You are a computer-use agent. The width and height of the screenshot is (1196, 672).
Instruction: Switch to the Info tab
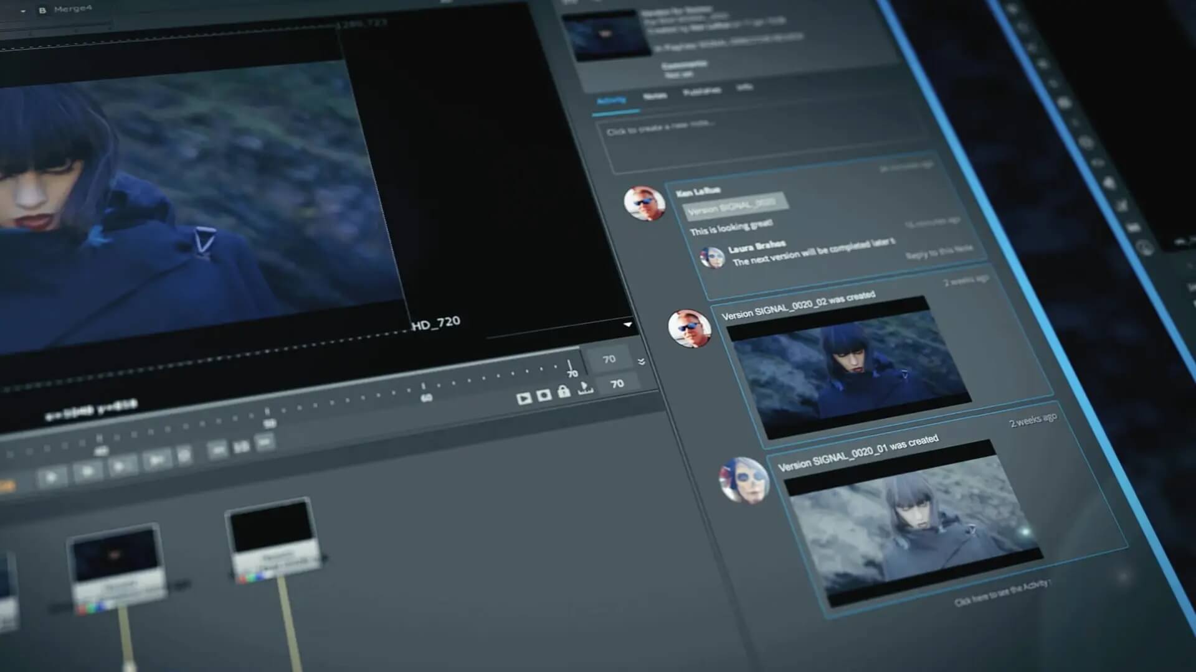[x=744, y=87]
